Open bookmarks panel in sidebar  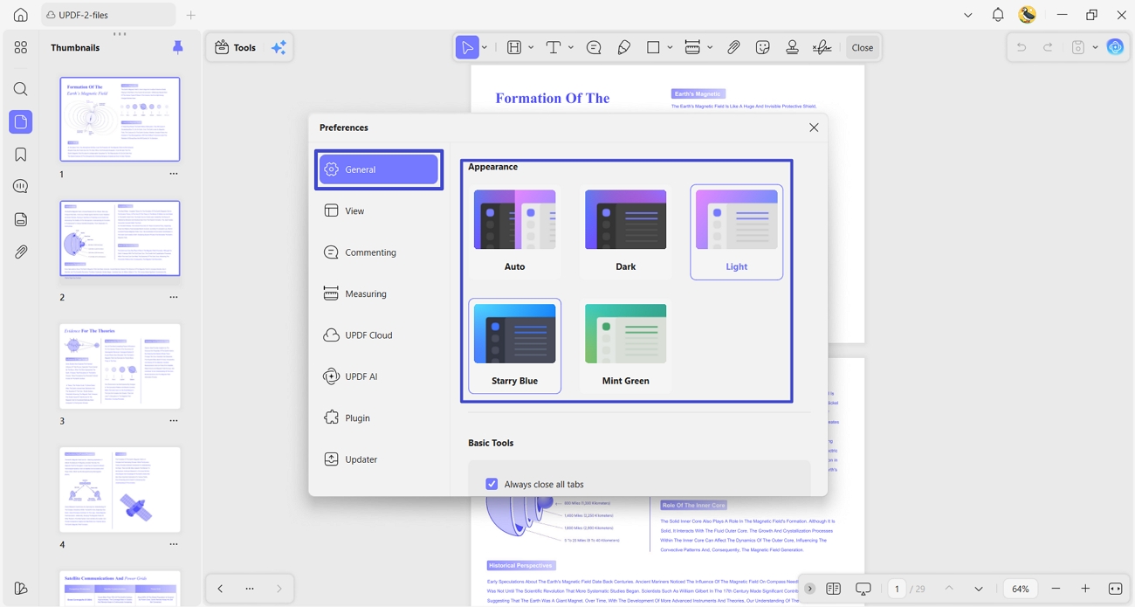(x=21, y=155)
